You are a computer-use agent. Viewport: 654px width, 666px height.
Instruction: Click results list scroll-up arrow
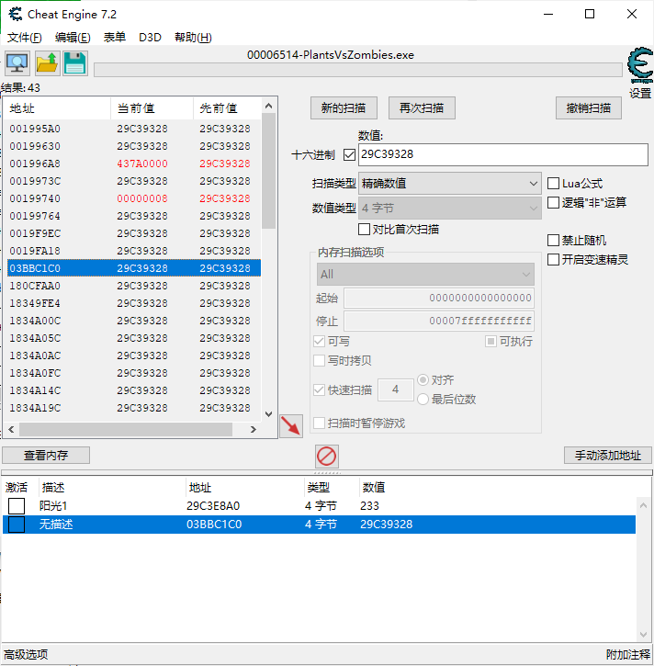point(269,106)
